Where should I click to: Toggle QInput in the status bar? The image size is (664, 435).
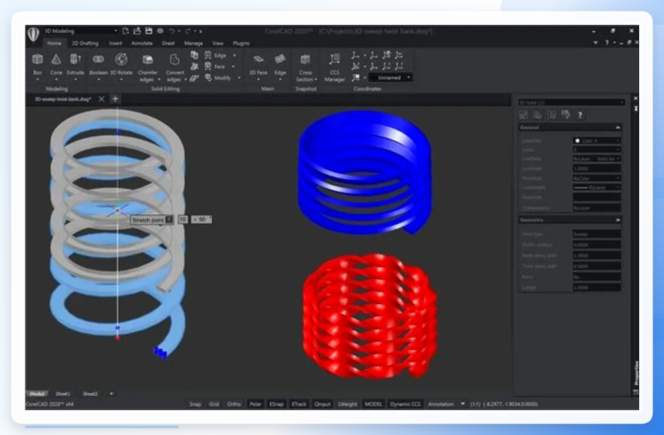pyautogui.click(x=322, y=404)
